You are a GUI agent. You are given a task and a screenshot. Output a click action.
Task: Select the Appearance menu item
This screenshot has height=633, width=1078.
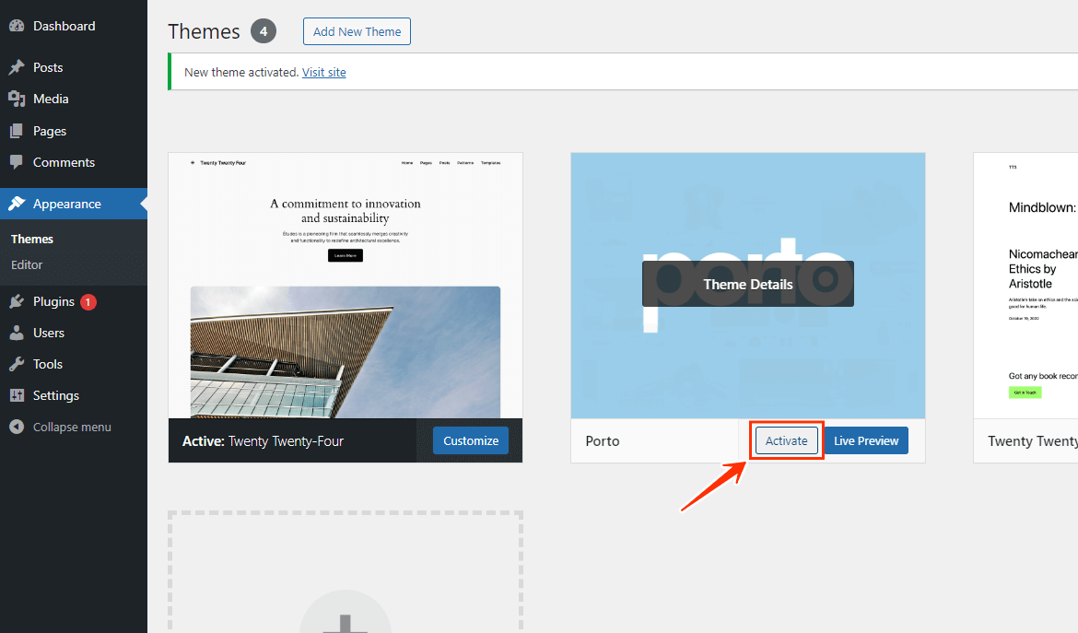(74, 204)
